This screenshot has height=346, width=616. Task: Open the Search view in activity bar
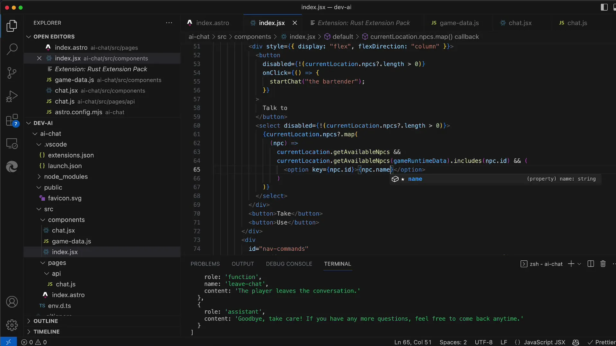coord(12,49)
